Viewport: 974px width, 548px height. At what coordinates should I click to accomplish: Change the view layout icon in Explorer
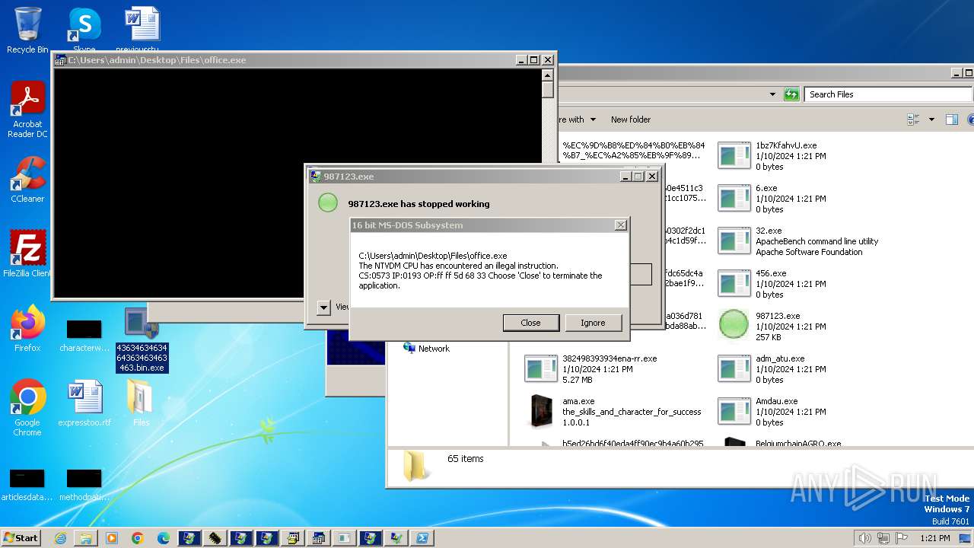coord(913,119)
